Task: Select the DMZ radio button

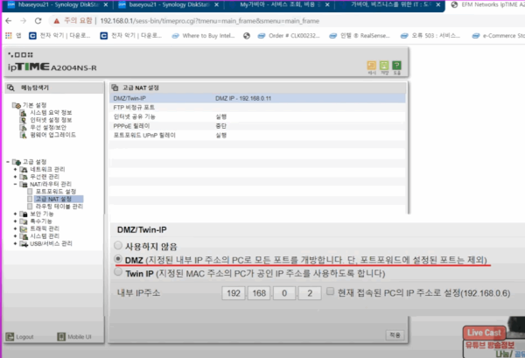Action: 118,258
